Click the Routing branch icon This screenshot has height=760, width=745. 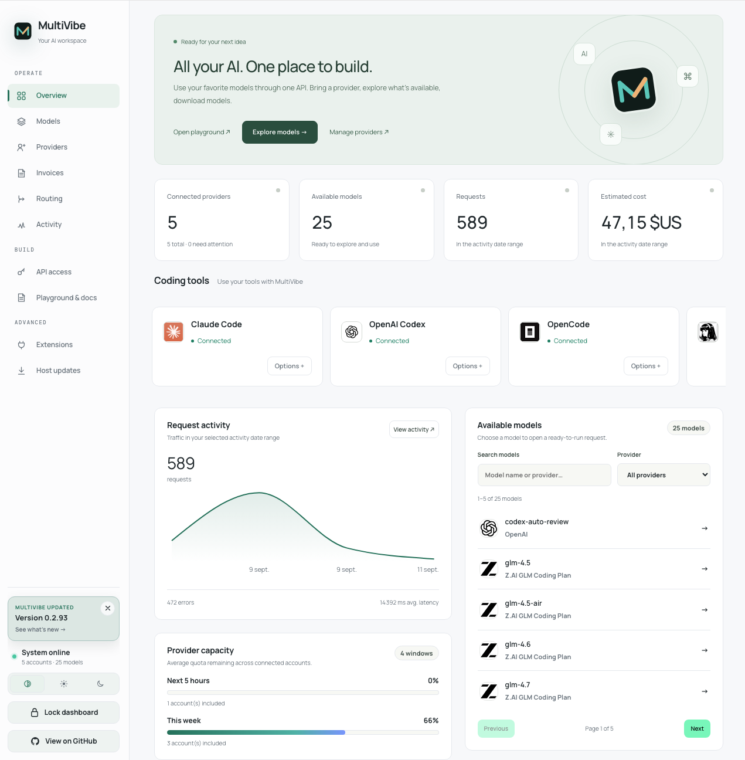pyautogui.click(x=21, y=199)
